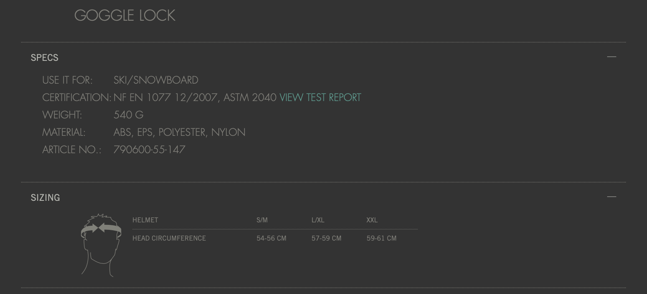Click the Head Circumference row label
Image resolution: width=647 pixels, height=294 pixels.
(x=169, y=238)
